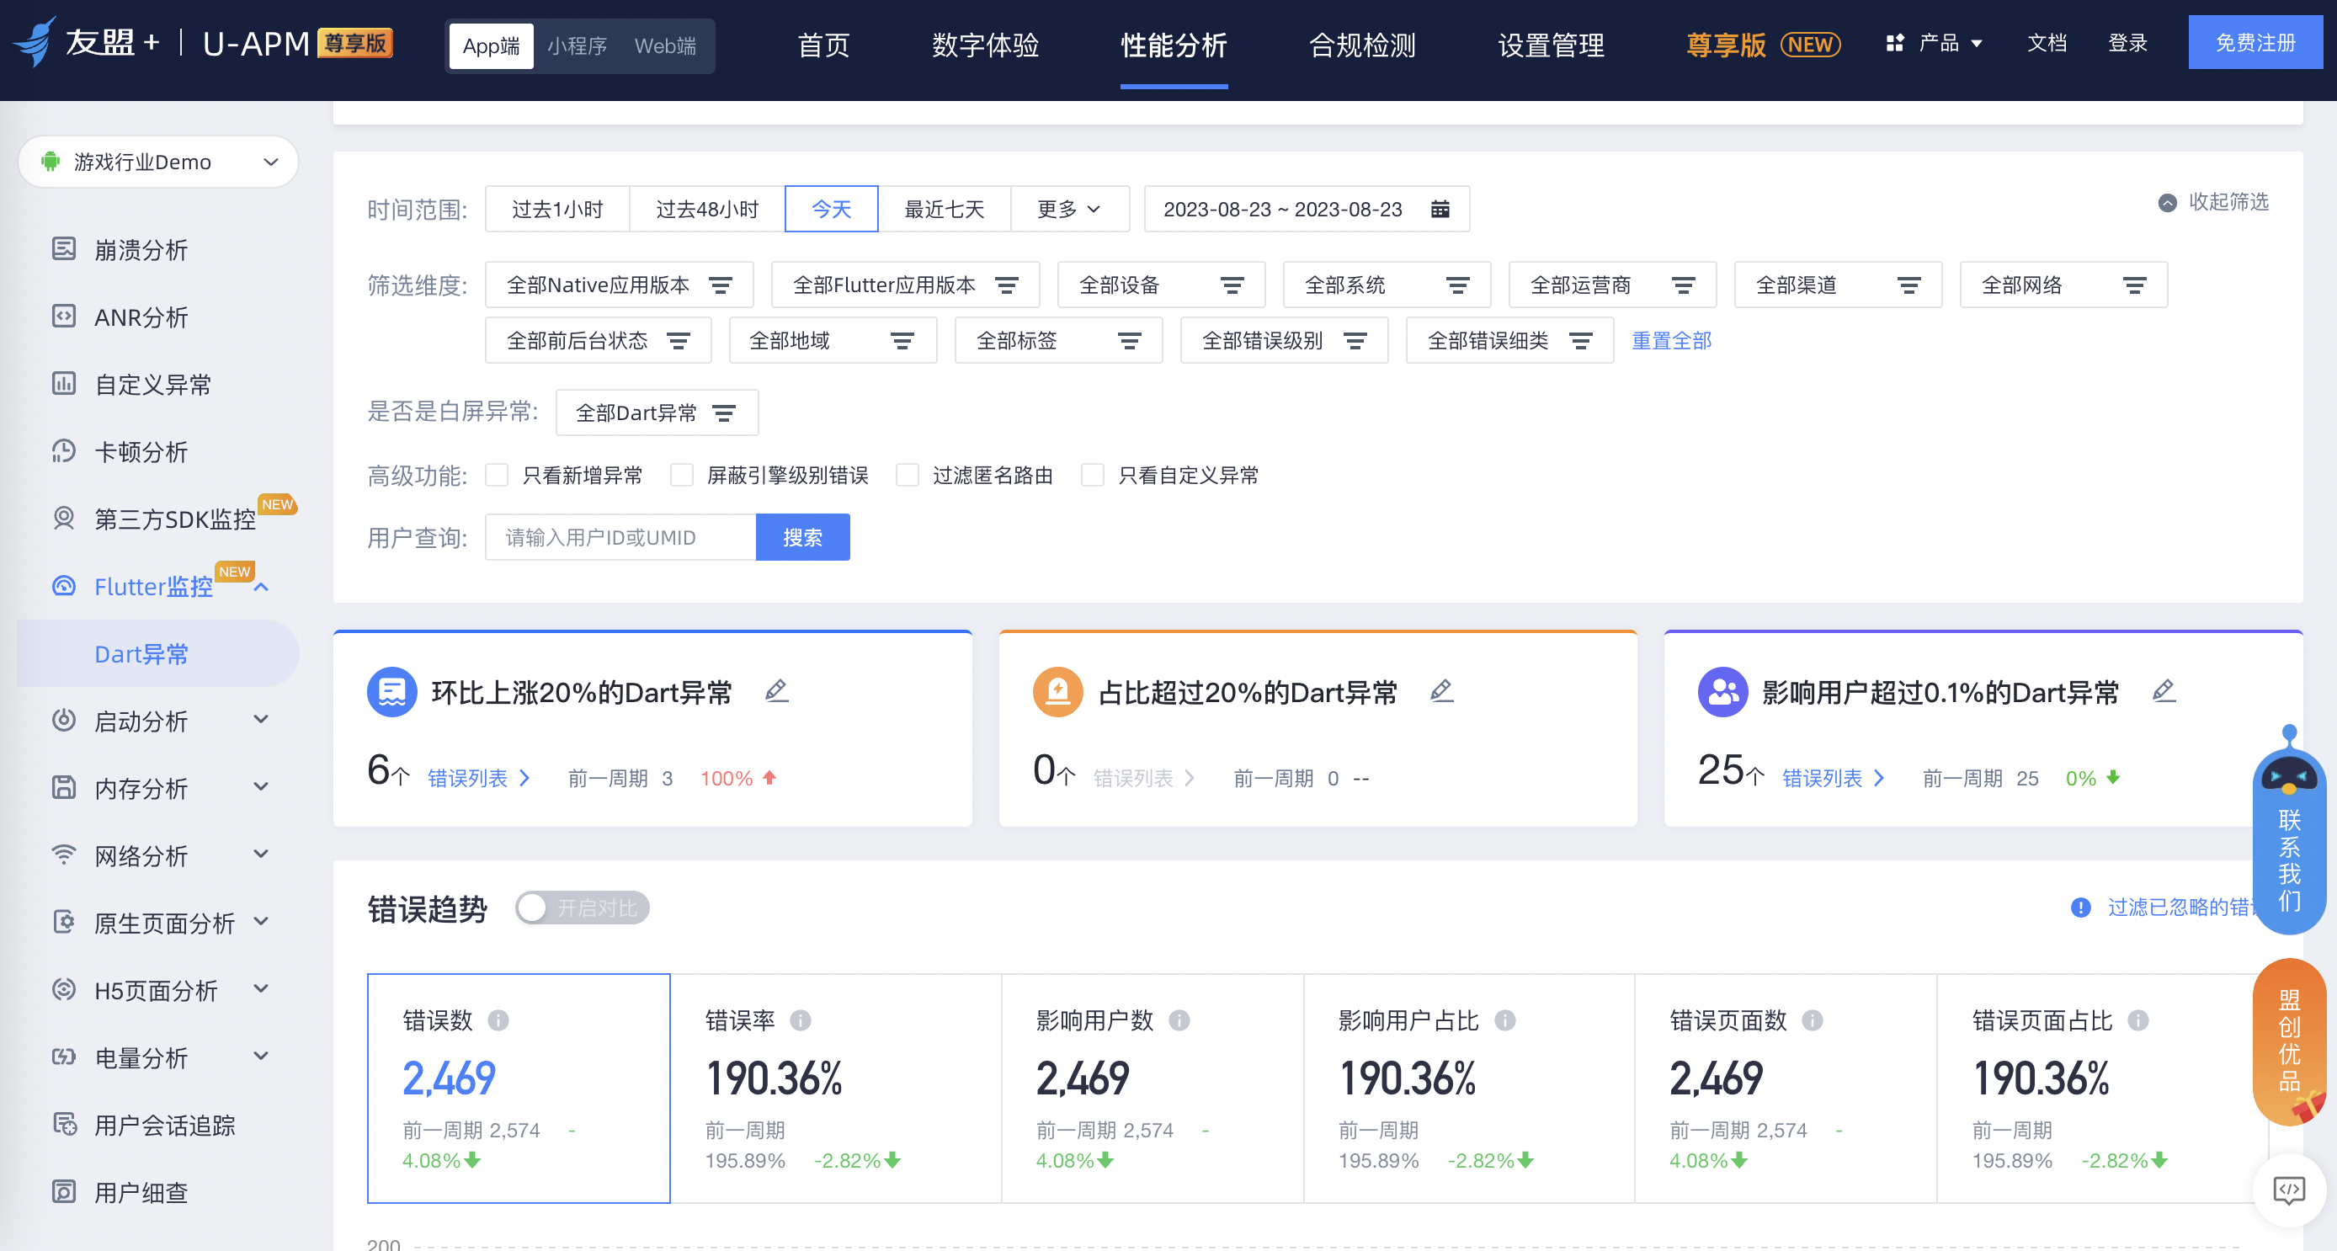
Task: Open 全部错误级别 filter dropdown
Action: coord(1285,340)
